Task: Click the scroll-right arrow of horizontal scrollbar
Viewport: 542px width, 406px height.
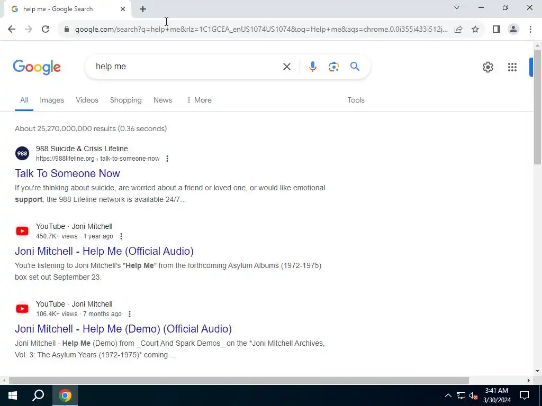Action: 529,381
